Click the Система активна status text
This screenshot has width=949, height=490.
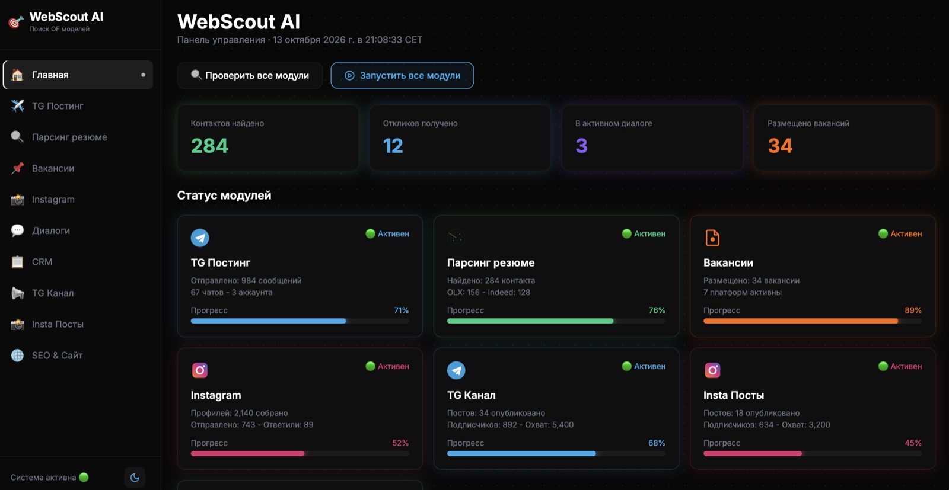coord(43,478)
